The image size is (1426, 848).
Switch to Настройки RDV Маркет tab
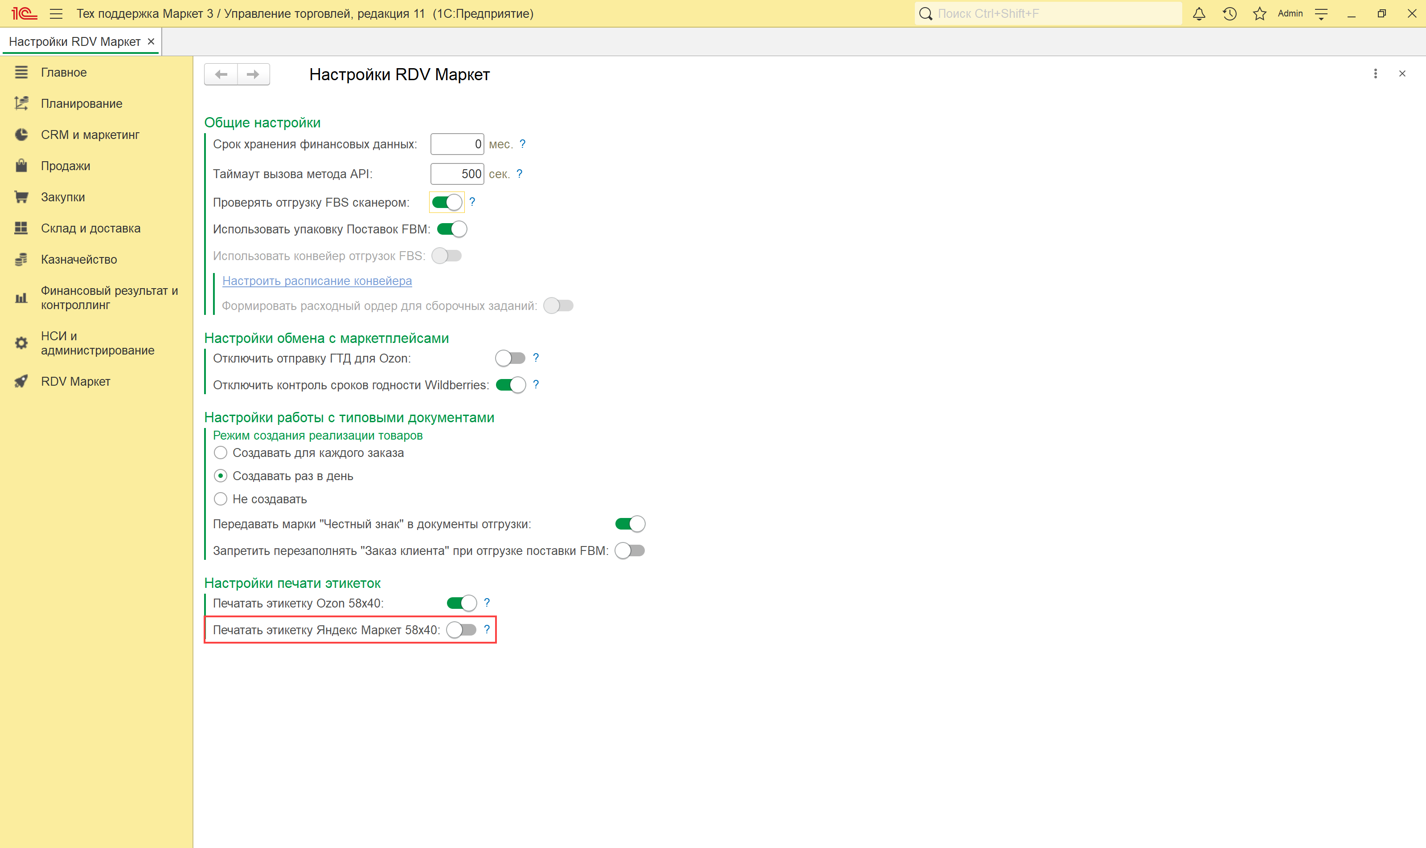click(74, 42)
